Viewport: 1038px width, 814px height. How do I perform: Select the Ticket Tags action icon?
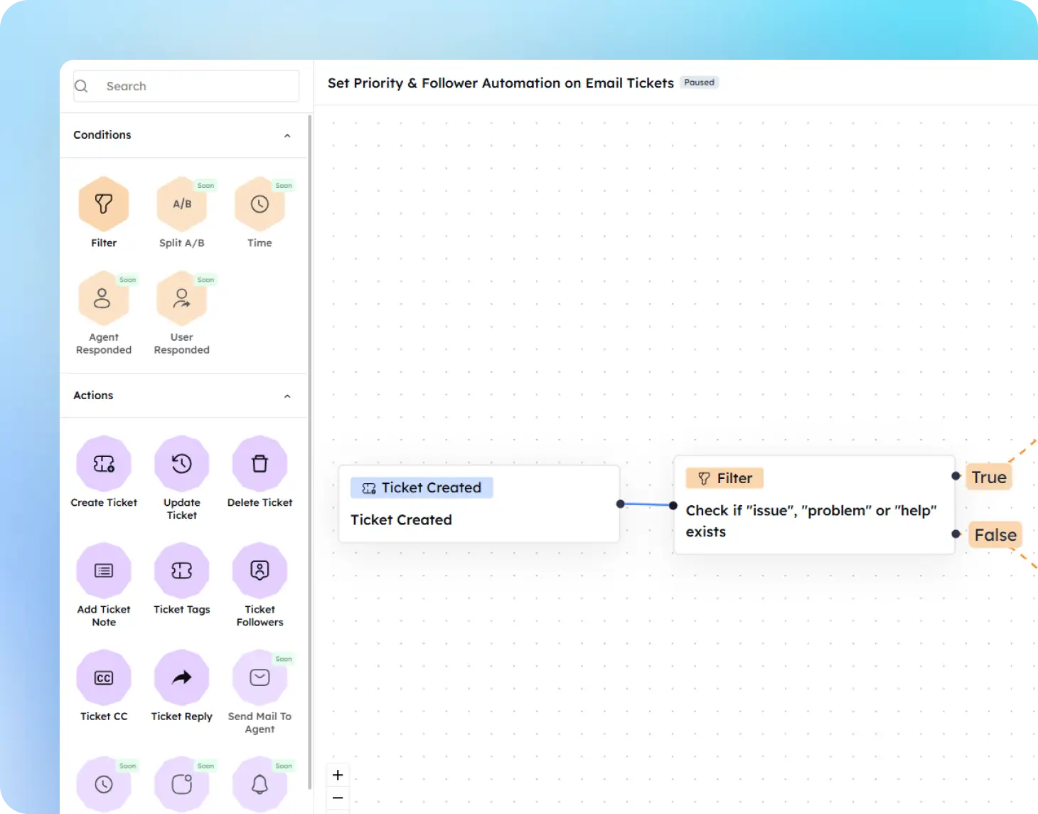coord(182,571)
